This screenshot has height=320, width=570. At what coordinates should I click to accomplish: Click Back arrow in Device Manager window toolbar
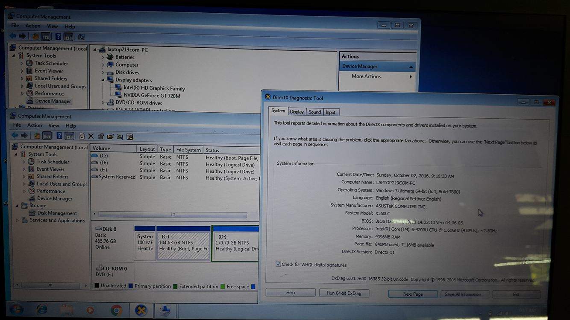[13, 36]
